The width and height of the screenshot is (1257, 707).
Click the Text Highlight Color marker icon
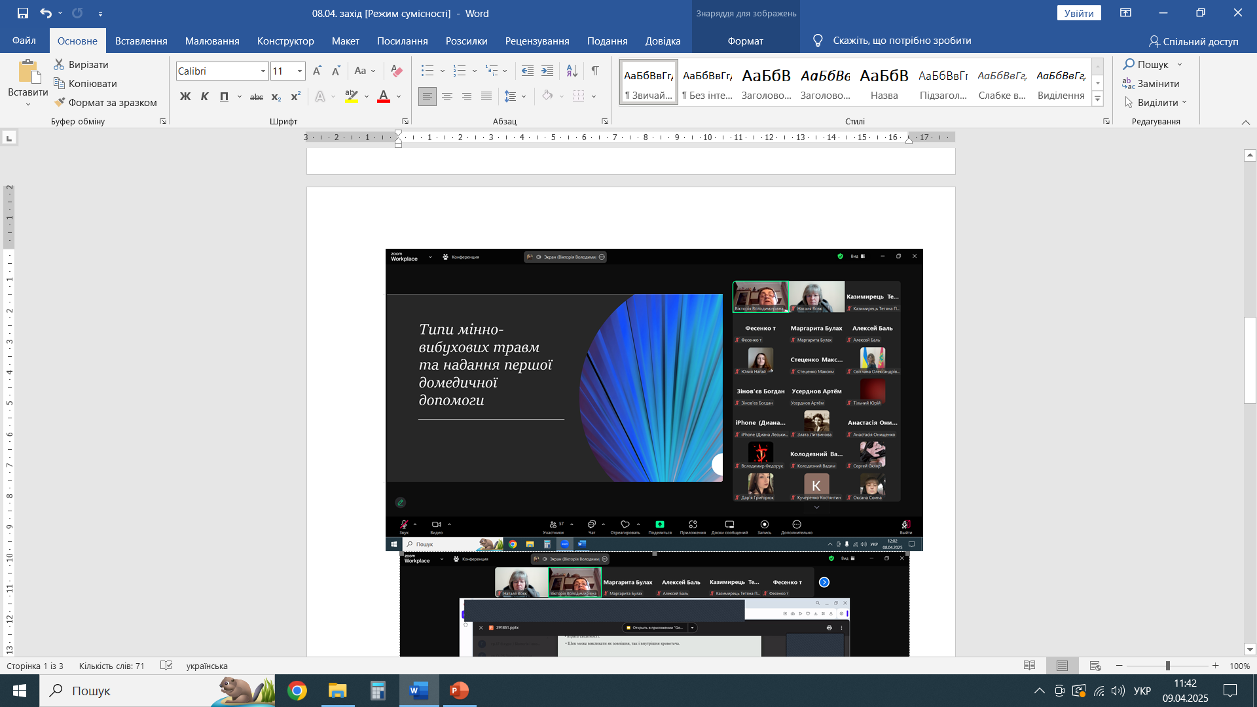pos(352,96)
